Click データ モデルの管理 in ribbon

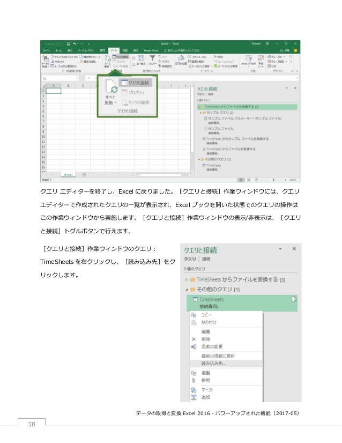pyautogui.click(x=225, y=66)
